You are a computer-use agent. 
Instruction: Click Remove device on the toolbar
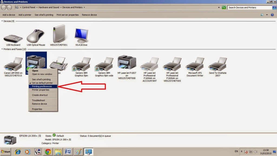pyautogui.click(x=89, y=15)
